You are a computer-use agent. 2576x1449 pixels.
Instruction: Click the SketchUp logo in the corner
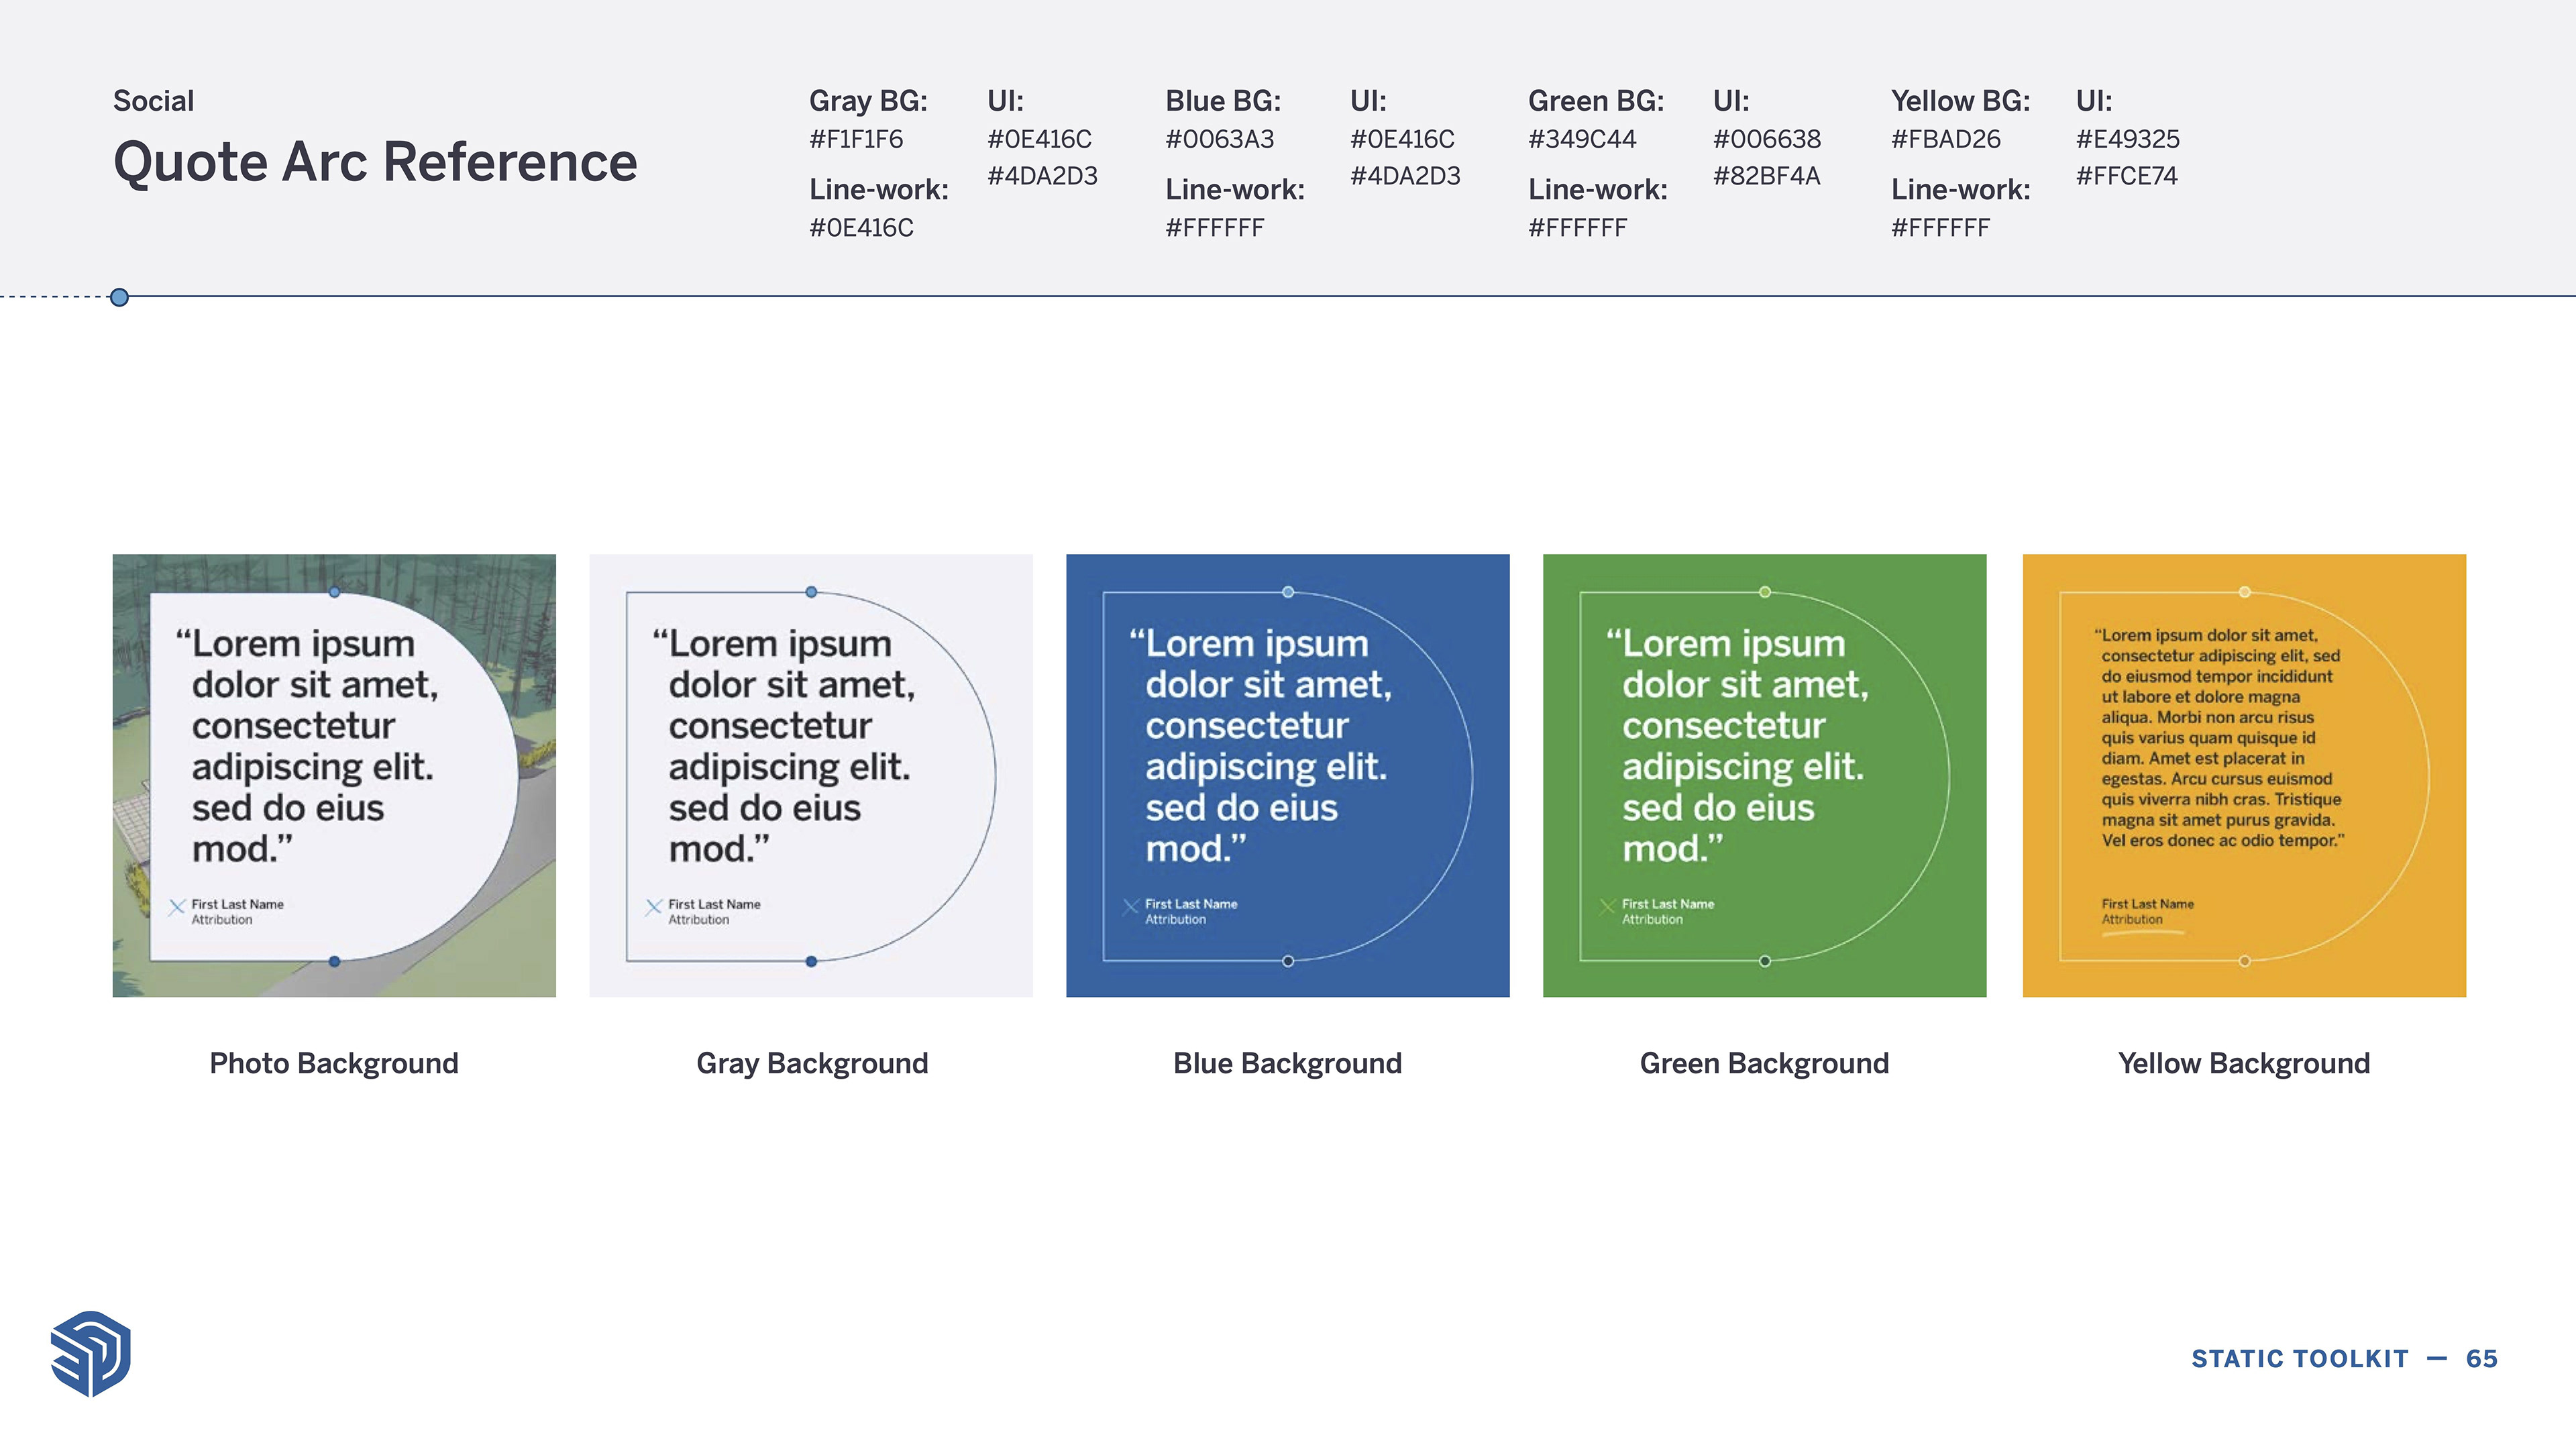(91, 1353)
